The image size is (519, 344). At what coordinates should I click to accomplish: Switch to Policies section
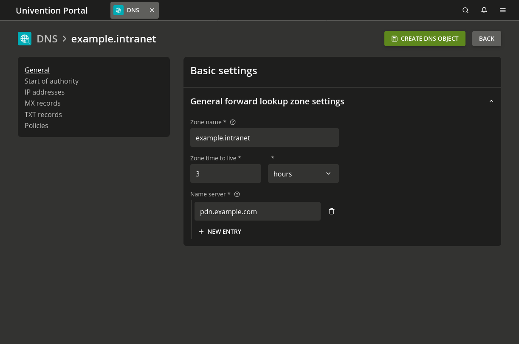click(37, 126)
